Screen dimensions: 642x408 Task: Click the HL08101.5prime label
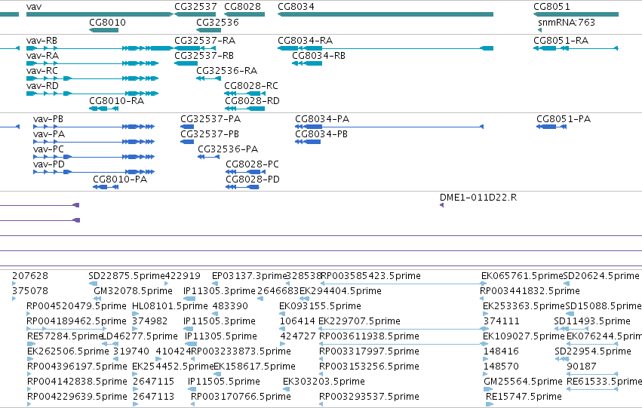(x=170, y=306)
